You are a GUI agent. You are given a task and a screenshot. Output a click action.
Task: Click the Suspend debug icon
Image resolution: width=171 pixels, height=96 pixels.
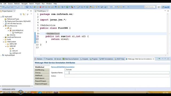coord(37,7)
